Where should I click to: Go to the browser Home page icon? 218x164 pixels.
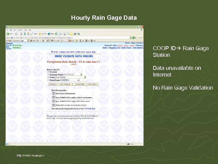pyautogui.click(x=28, y=34)
